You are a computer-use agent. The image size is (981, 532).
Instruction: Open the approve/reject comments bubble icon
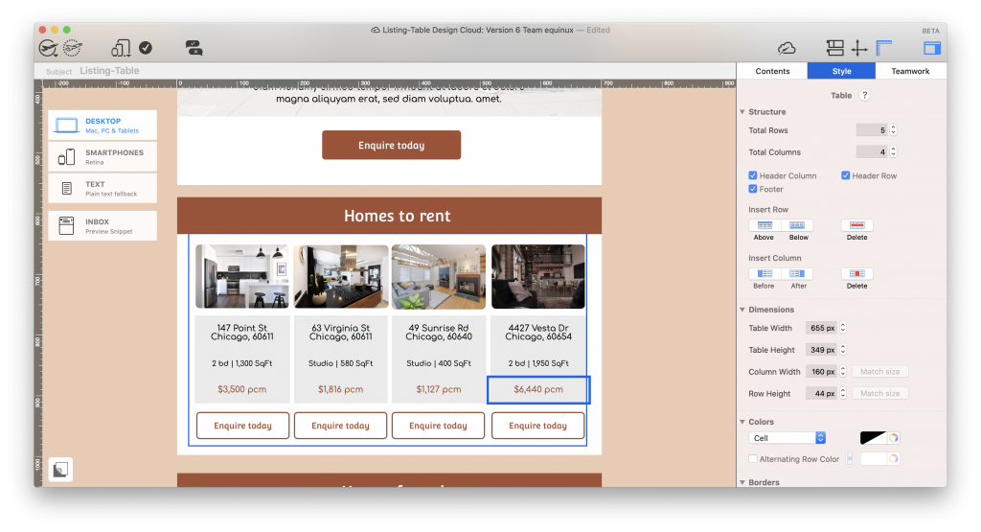click(x=194, y=48)
